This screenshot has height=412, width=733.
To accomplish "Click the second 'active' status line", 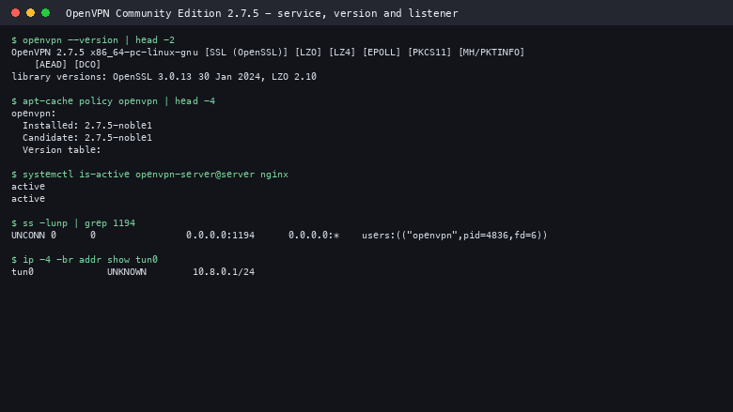I will click(28, 199).
